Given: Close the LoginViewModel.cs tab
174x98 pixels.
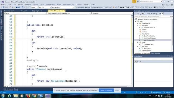Looking at the screenshot, I should click(64, 11).
